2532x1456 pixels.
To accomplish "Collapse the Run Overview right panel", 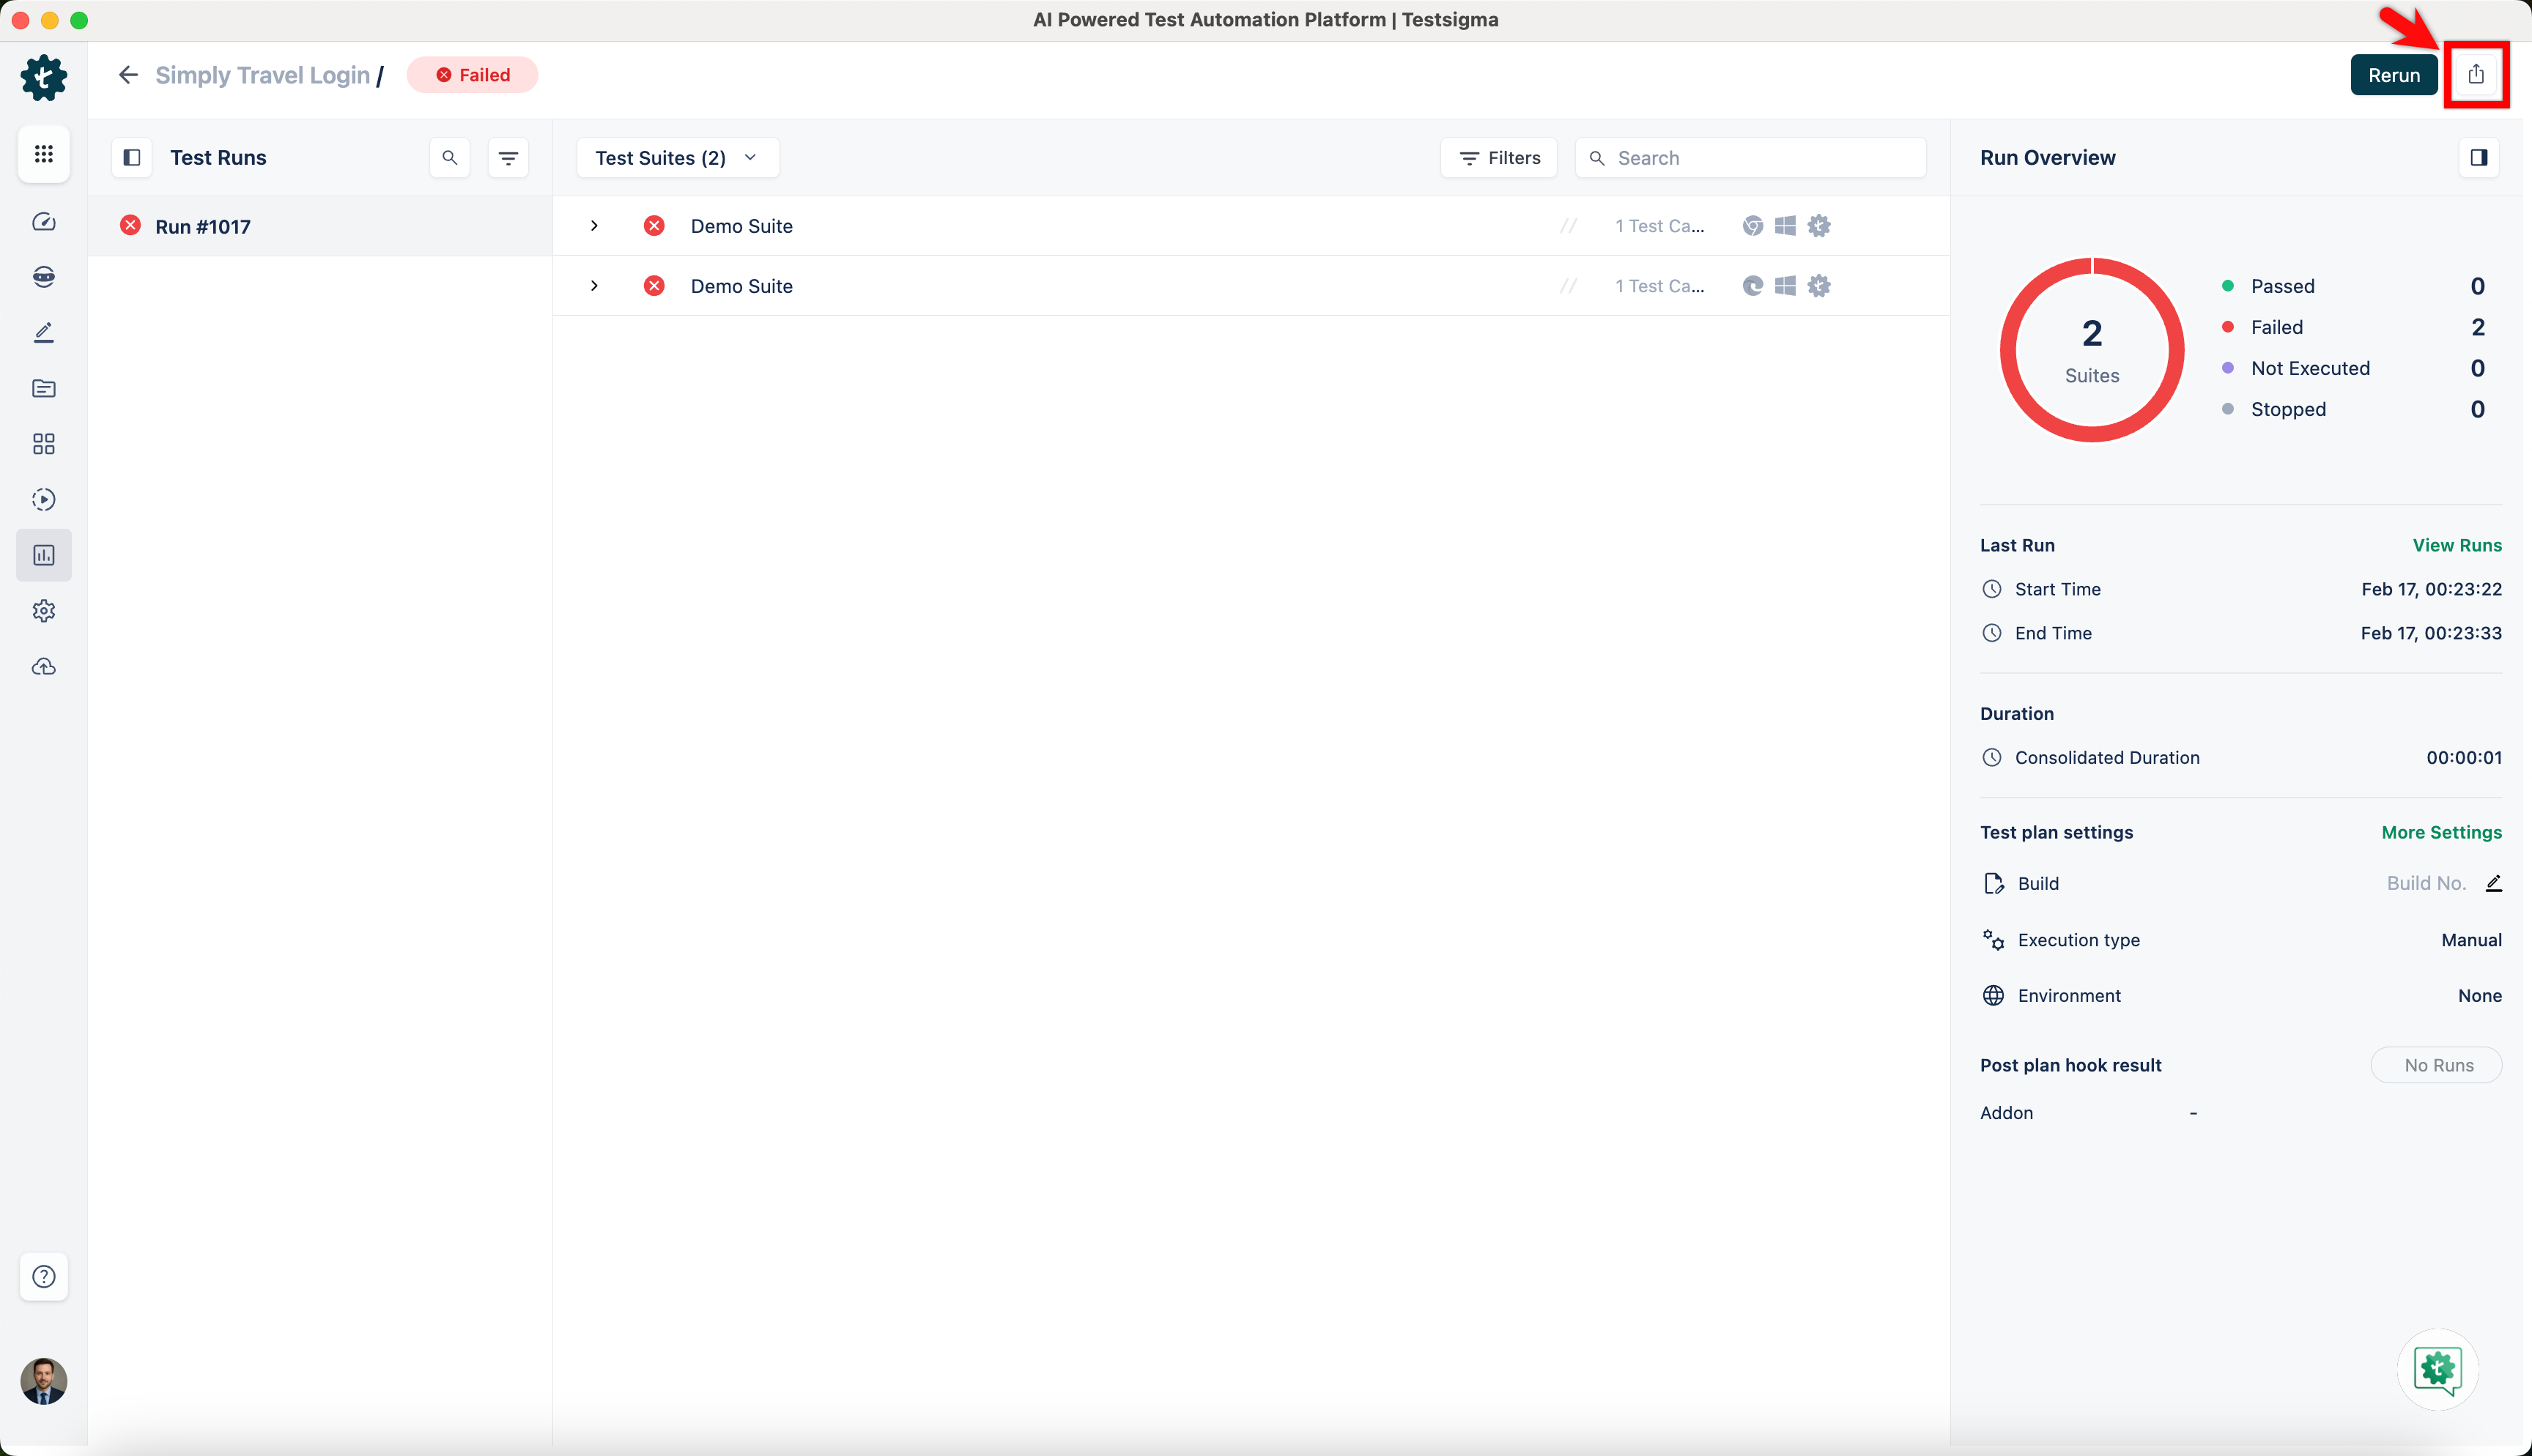I will [x=2478, y=158].
